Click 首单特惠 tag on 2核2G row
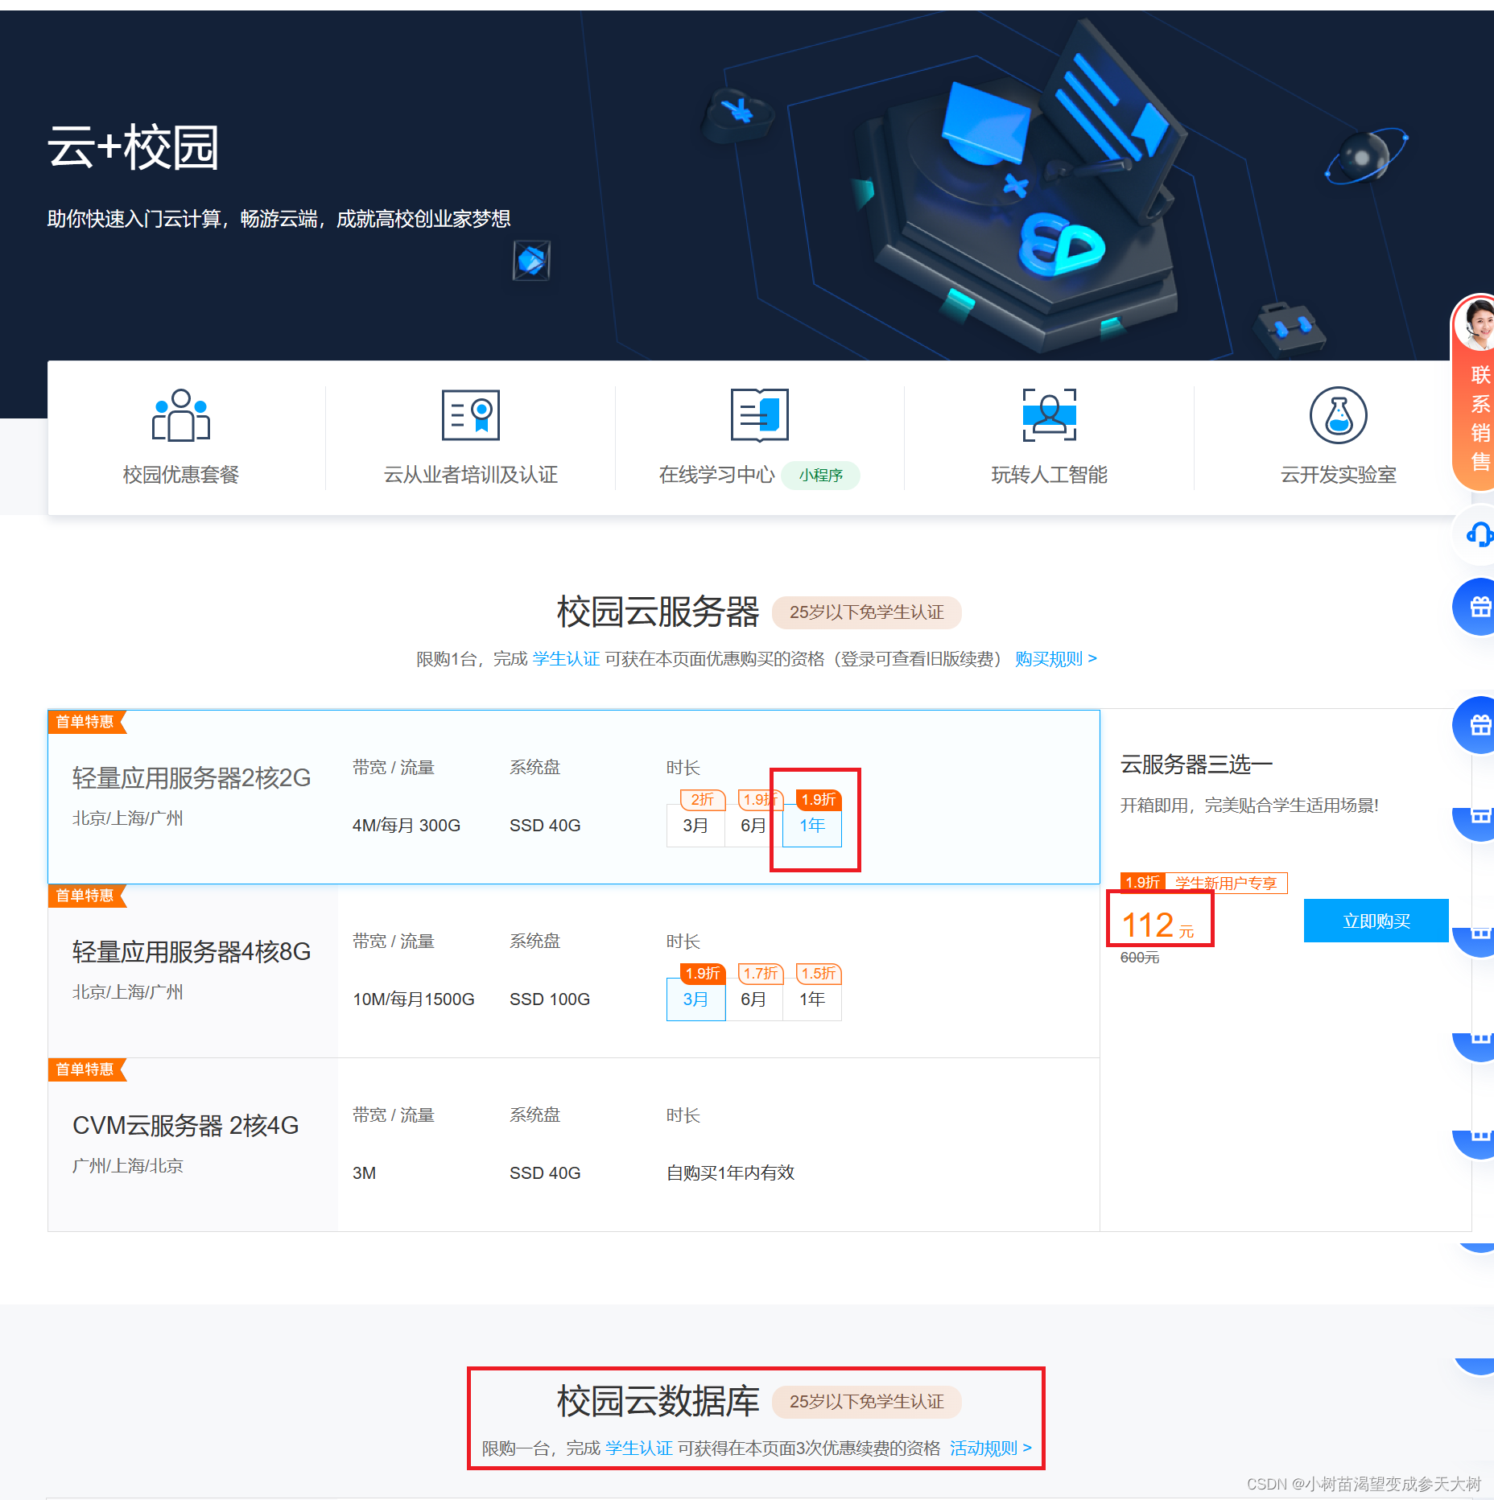Screen dimensions: 1494x1500 pos(87,722)
